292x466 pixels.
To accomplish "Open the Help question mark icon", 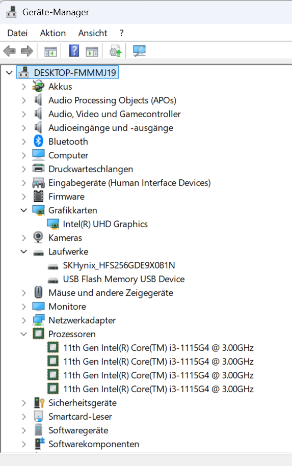I will pyautogui.click(x=74, y=51).
